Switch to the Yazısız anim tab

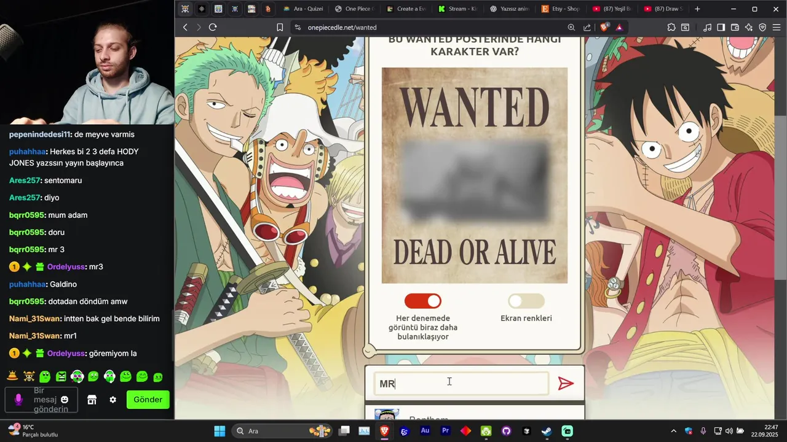[510, 9]
